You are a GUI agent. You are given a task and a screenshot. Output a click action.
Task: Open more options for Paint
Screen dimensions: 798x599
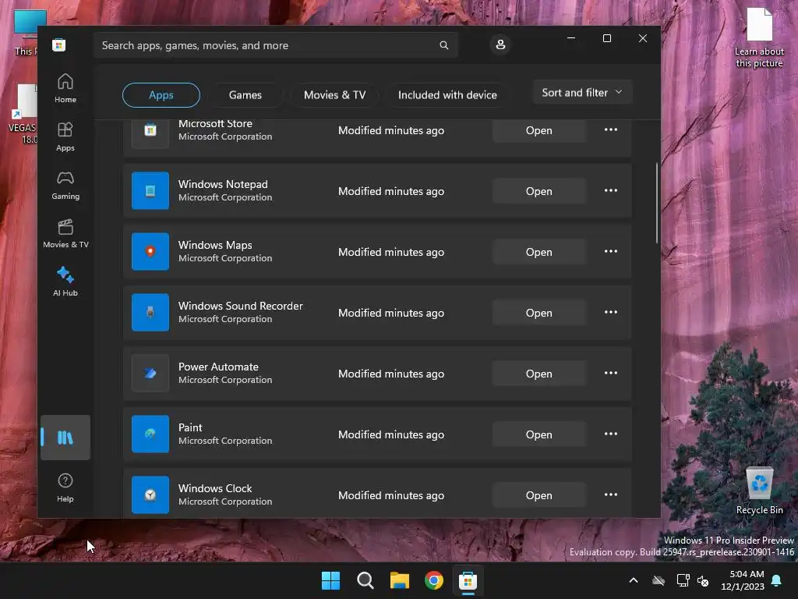[611, 434]
